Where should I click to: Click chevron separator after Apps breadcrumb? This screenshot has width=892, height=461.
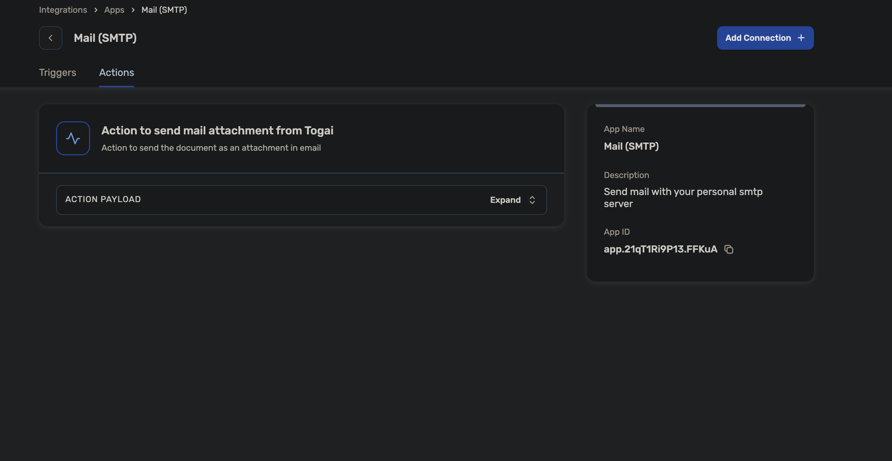coord(133,10)
